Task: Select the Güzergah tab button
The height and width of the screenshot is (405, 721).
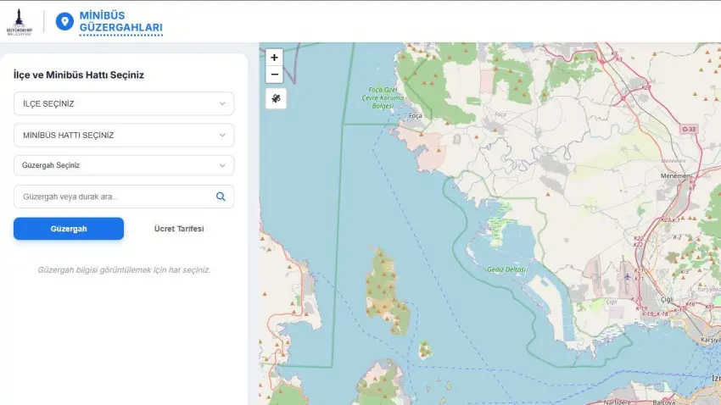Action: (x=69, y=229)
